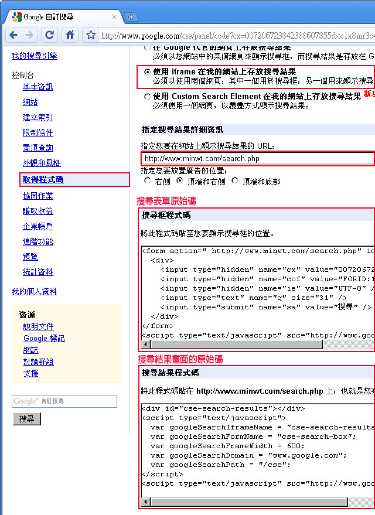The image size is (375, 515).
Task: Select the 使用 iframe 在我的網站上存放搜尋結果 radio button
Action: point(148,71)
